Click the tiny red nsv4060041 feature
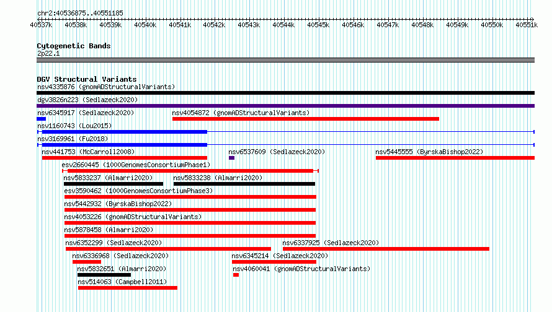Image resolution: width=552 pixels, height=312 pixels. coord(236,275)
